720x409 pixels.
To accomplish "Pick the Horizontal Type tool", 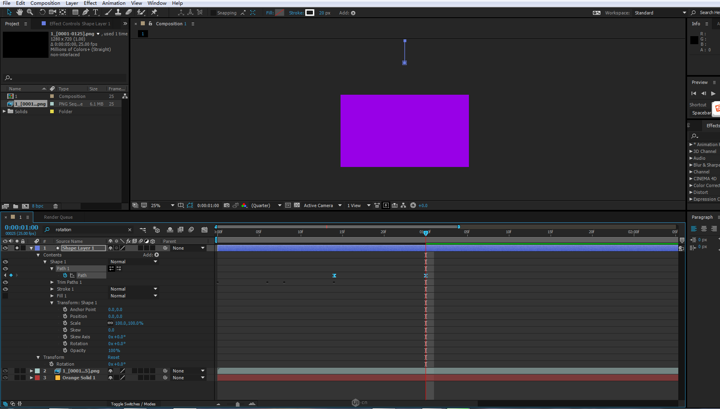I will (95, 12).
